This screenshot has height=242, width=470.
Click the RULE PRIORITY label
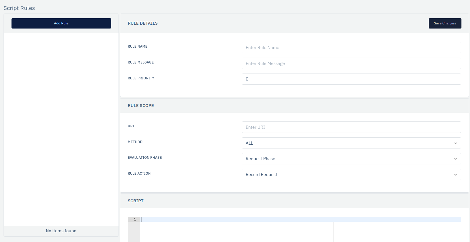[x=141, y=78]
